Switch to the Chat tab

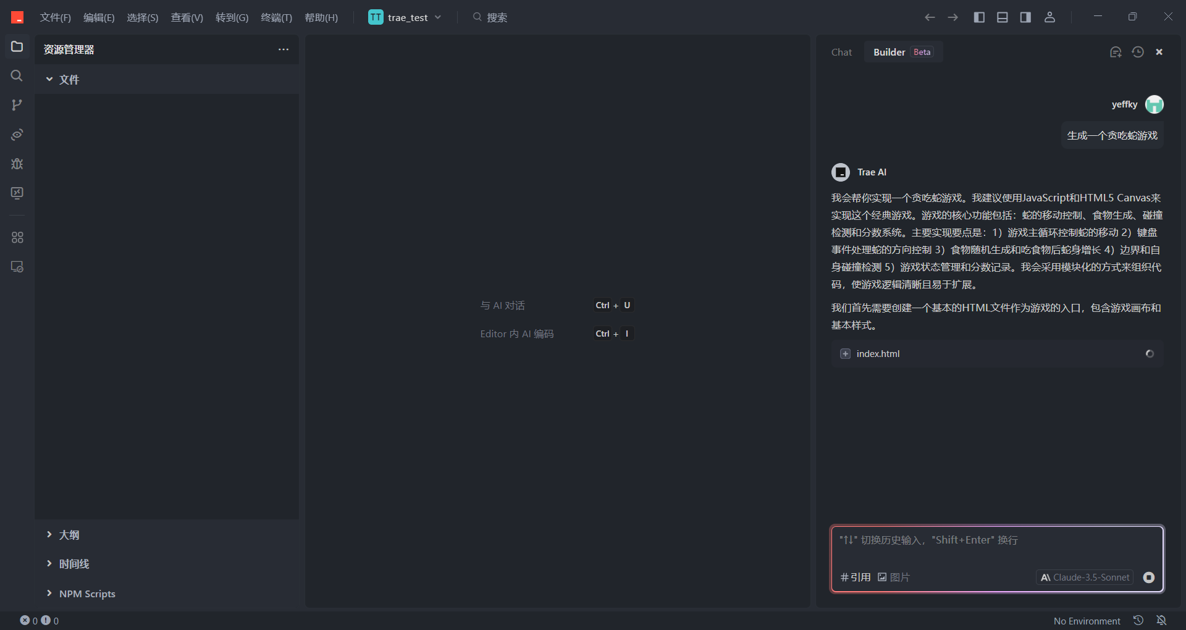coord(841,52)
